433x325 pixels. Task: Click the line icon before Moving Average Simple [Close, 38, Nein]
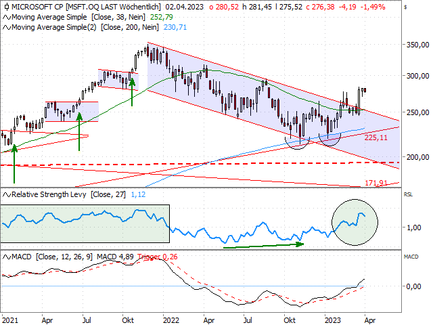click(6, 18)
